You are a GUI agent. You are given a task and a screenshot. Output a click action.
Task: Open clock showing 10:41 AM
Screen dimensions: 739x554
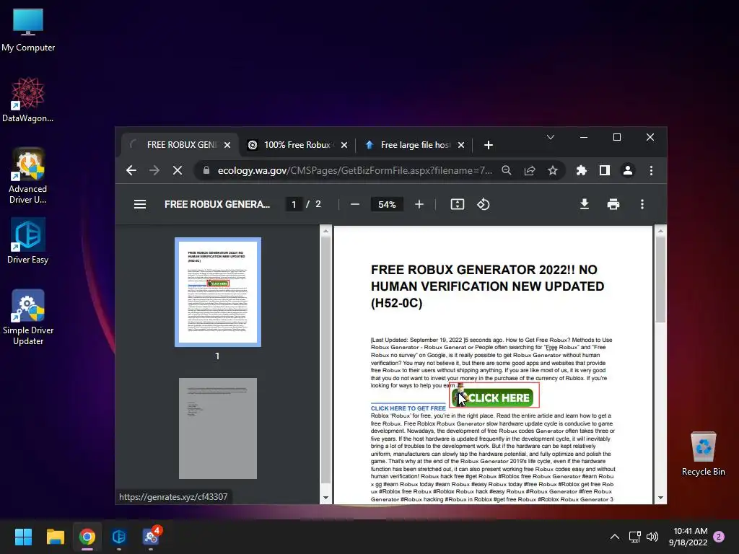pos(688,537)
